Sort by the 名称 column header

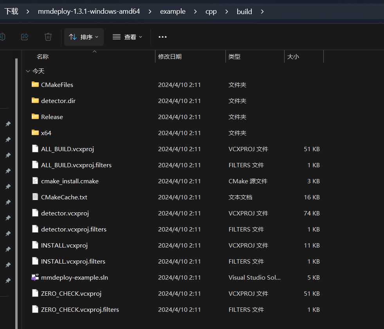tap(43, 56)
